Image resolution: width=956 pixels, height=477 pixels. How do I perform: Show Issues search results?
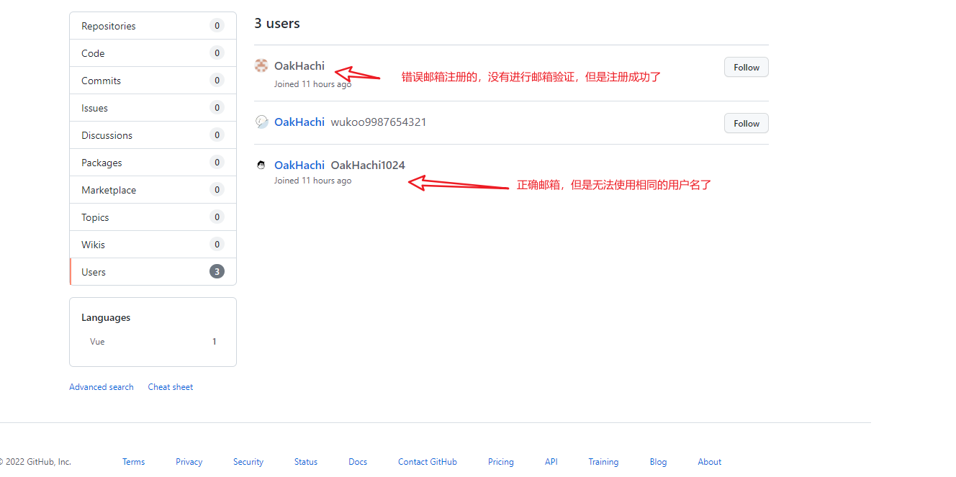pos(153,108)
